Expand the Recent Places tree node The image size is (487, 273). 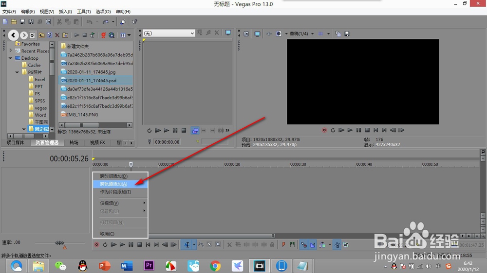point(11,51)
